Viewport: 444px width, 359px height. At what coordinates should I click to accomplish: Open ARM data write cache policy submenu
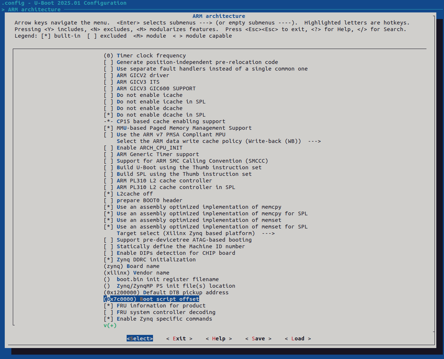tap(219, 141)
